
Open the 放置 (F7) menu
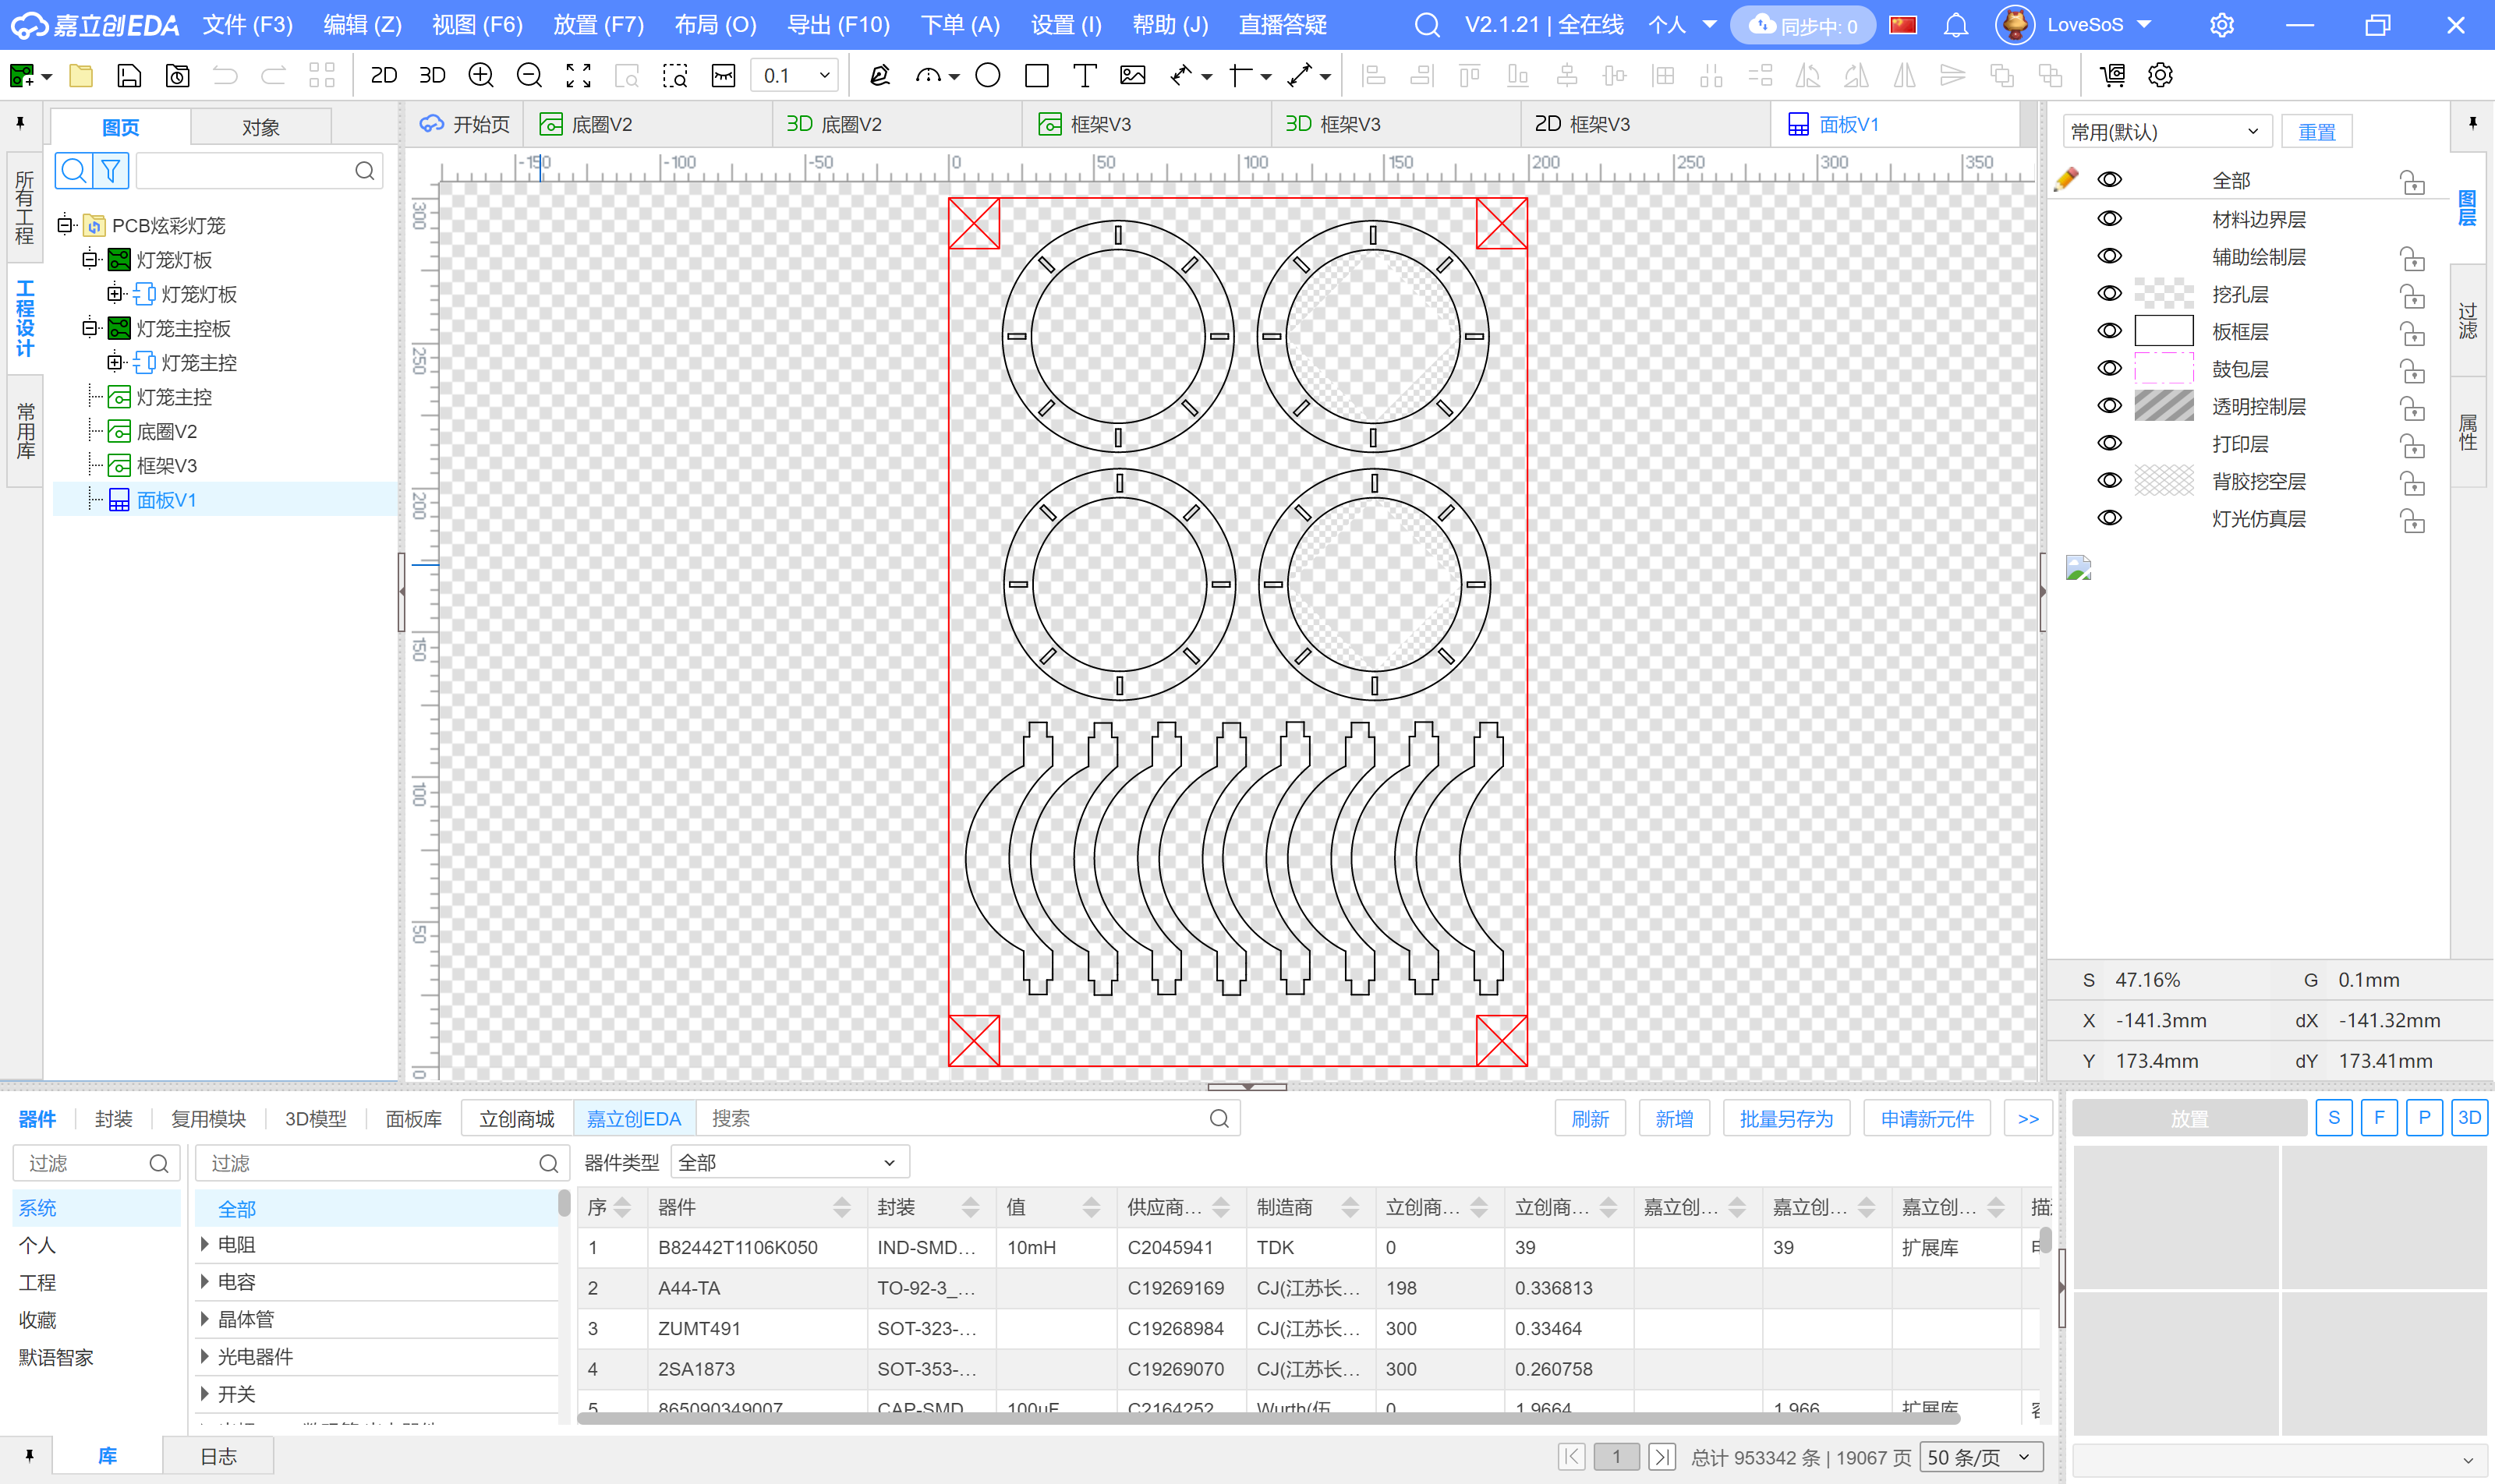click(598, 25)
